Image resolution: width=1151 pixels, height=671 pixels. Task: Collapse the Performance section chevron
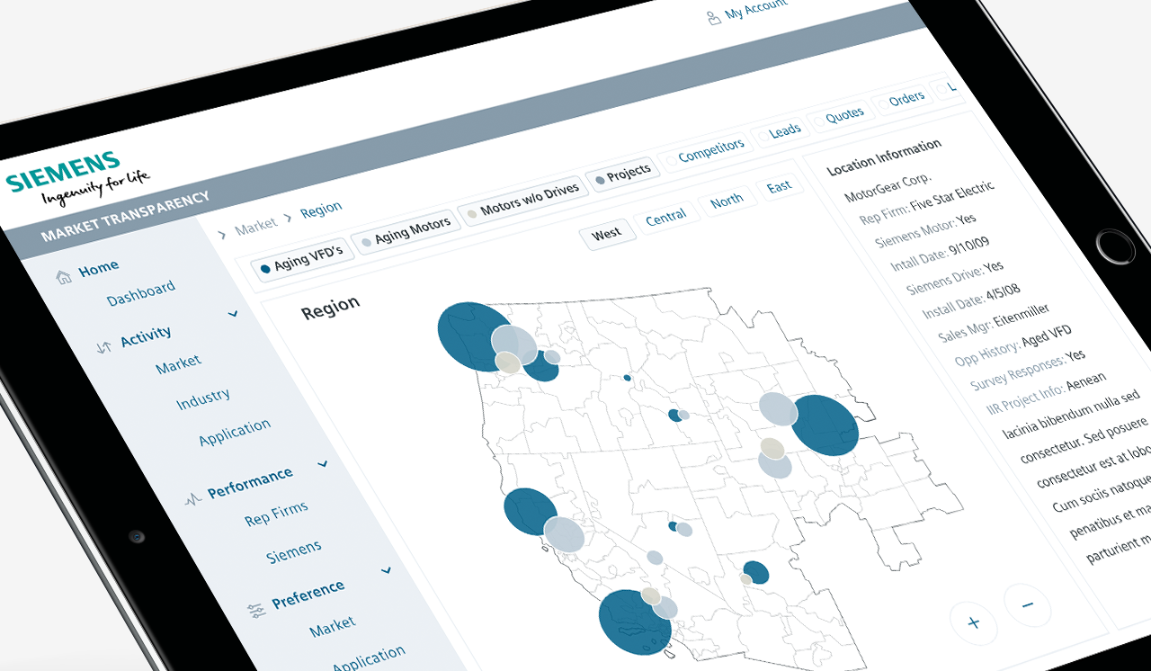[323, 464]
